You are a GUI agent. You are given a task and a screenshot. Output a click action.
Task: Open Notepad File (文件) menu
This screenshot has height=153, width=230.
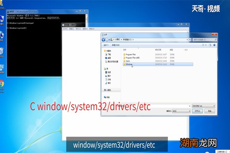click(x=65, y=29)
